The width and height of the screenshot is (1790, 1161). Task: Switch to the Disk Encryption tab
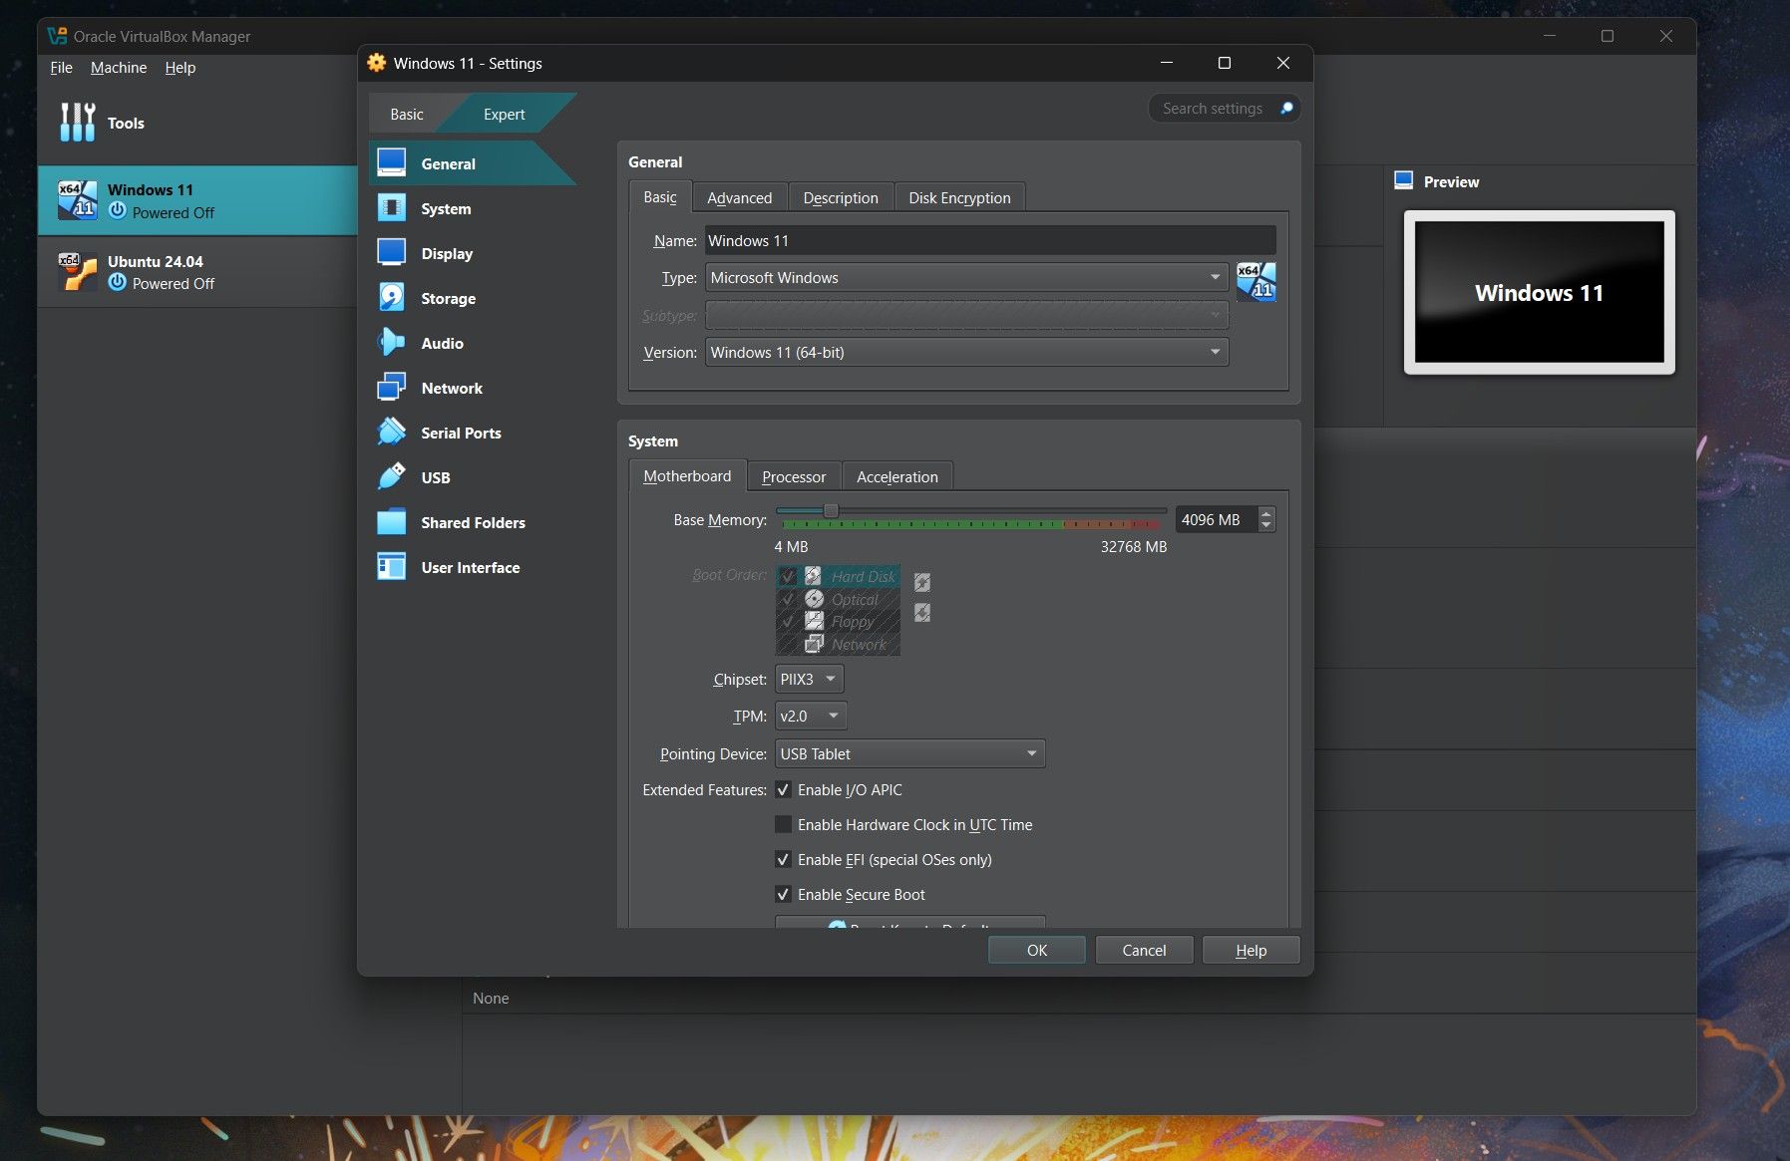[959, 197]
